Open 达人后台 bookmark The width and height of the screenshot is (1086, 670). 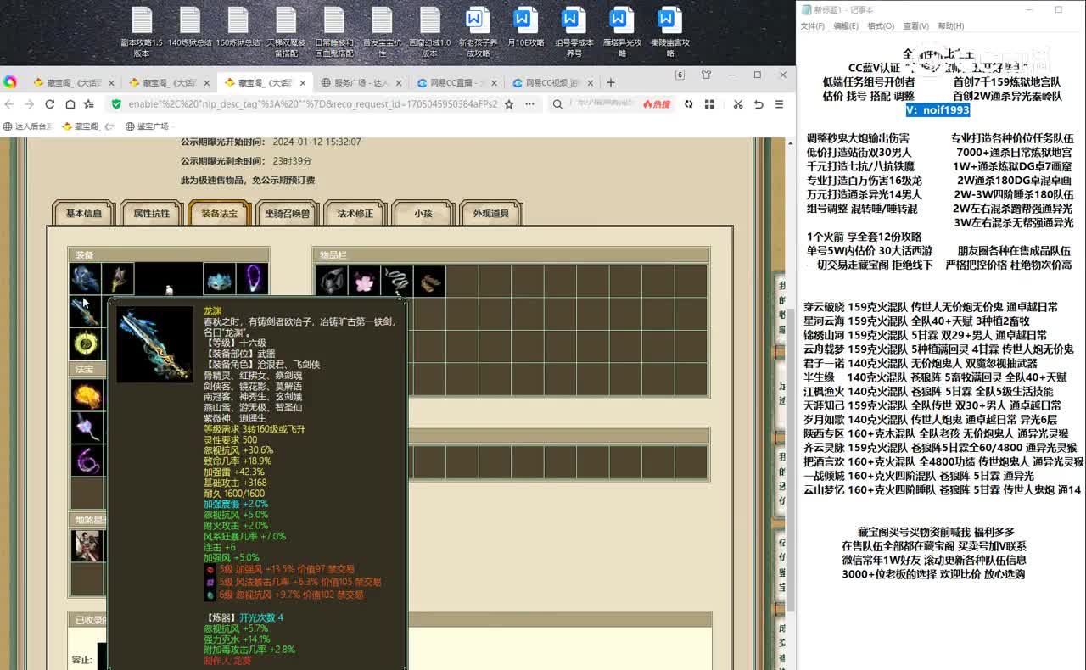(x=28, y=126)
